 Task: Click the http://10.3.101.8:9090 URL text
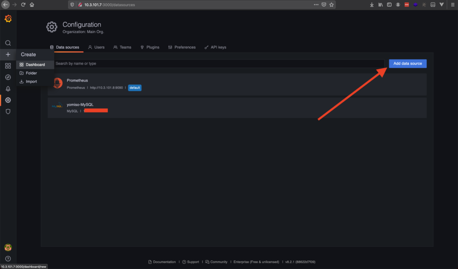click(106, 88)
